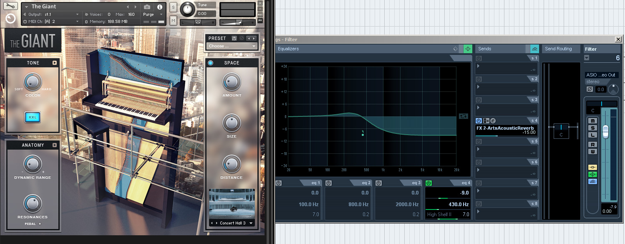Save the preset with the floppy disk icon
The height and width of the screenshot is (244, 625).
click(x=234, y=38)
